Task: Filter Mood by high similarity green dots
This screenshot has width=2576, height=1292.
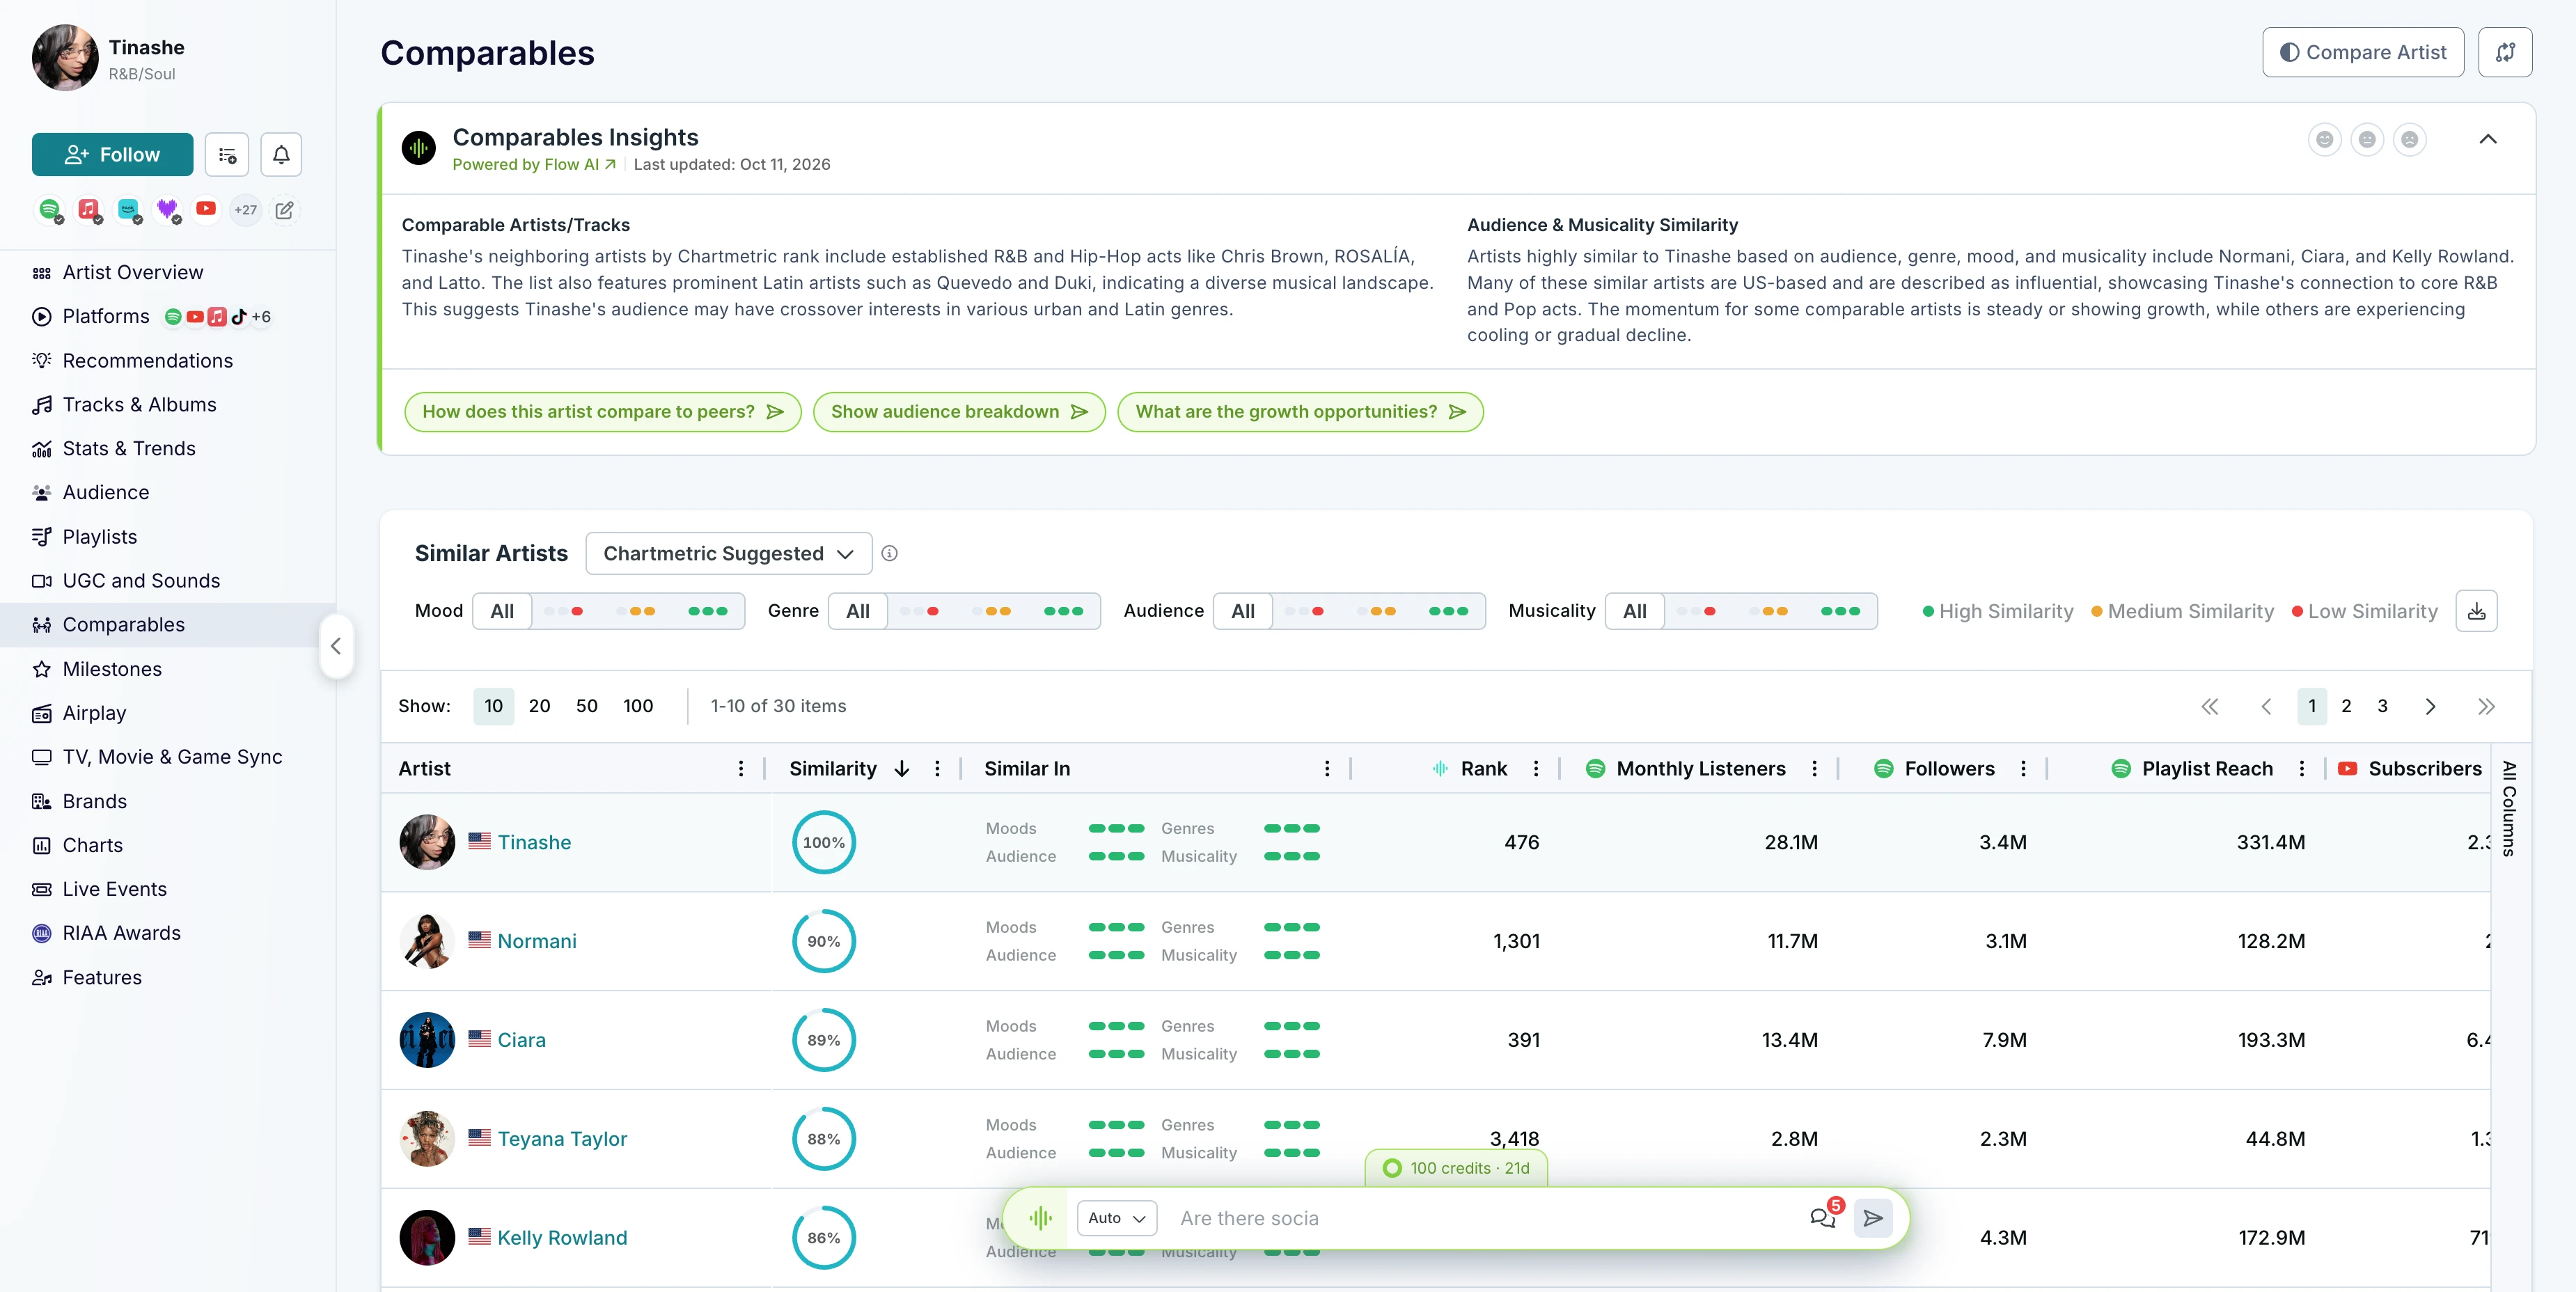Action: pos(708,611)
